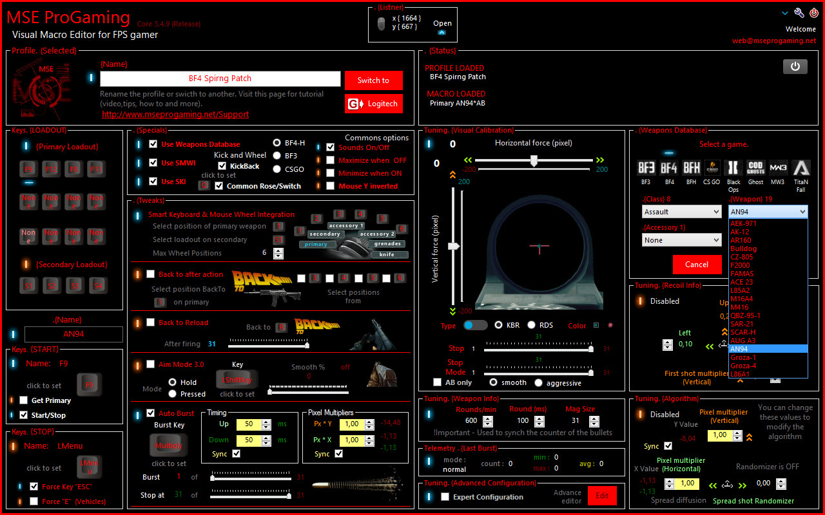Click the grey power button in Status panel
Viewport: 825px width, 515px height.
pos(795,66)
